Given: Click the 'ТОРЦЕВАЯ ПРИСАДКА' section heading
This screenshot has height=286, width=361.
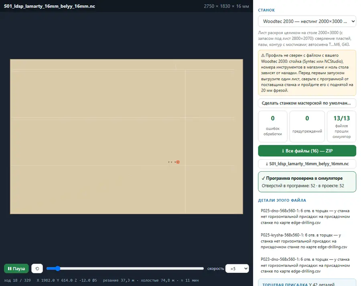Looking at the screenshot, I should click(285, 284).
